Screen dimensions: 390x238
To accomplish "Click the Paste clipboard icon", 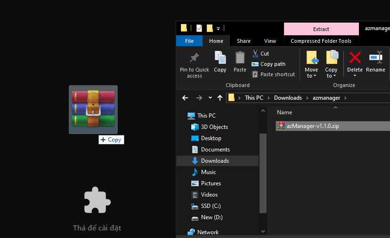I will coord(240,58).
